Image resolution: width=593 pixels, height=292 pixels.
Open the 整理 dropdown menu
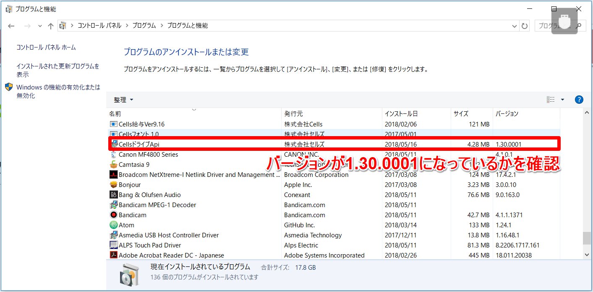(123, 100)
